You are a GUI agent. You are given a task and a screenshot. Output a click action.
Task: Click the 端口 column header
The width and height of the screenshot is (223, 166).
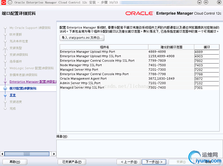[207, 47]
